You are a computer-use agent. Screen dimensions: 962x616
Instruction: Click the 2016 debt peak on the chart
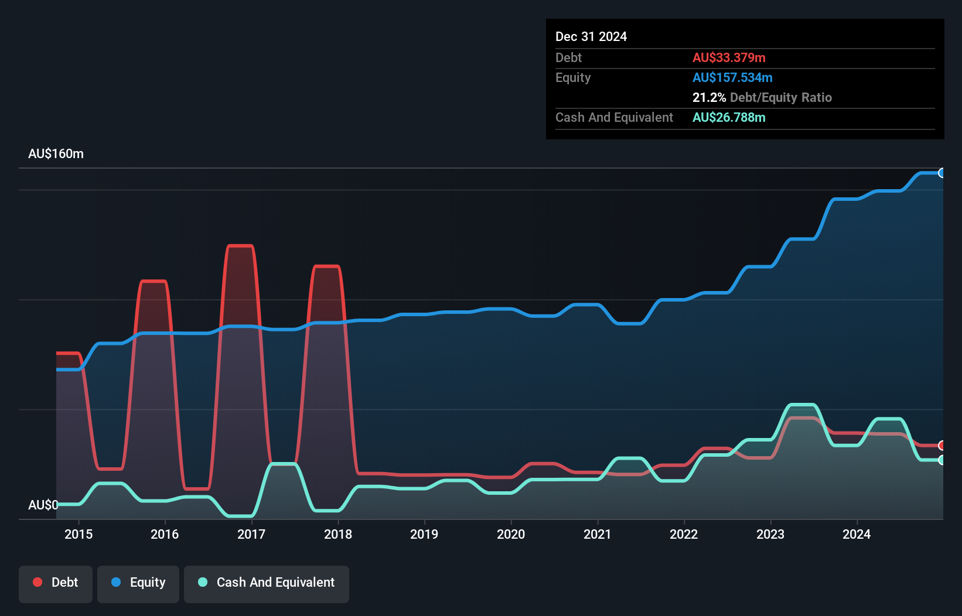(x=153, y=282)
